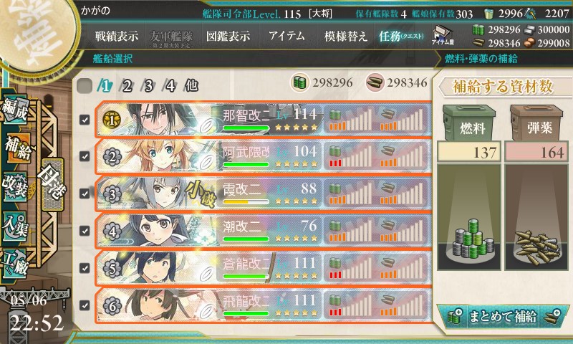Return to 母港 home port icon

[x=52, y=184]
